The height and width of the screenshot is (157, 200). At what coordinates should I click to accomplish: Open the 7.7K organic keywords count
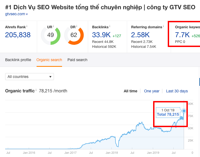pyautogui.click(x=182, y=35)
